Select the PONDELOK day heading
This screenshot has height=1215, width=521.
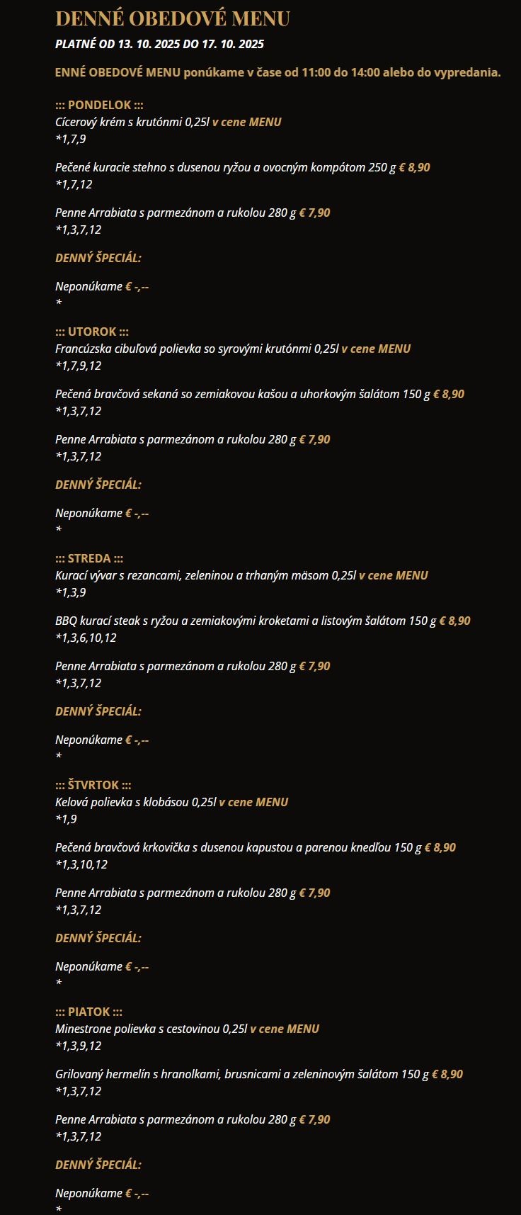[x=99, y=105]
